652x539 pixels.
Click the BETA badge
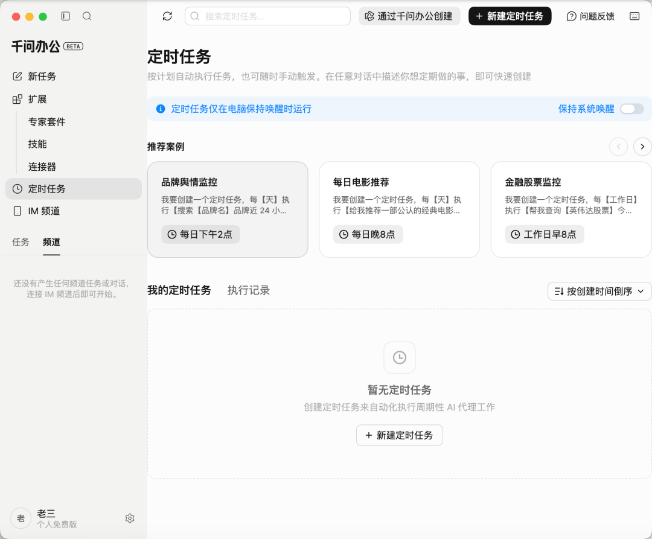(x=73, y=46)
